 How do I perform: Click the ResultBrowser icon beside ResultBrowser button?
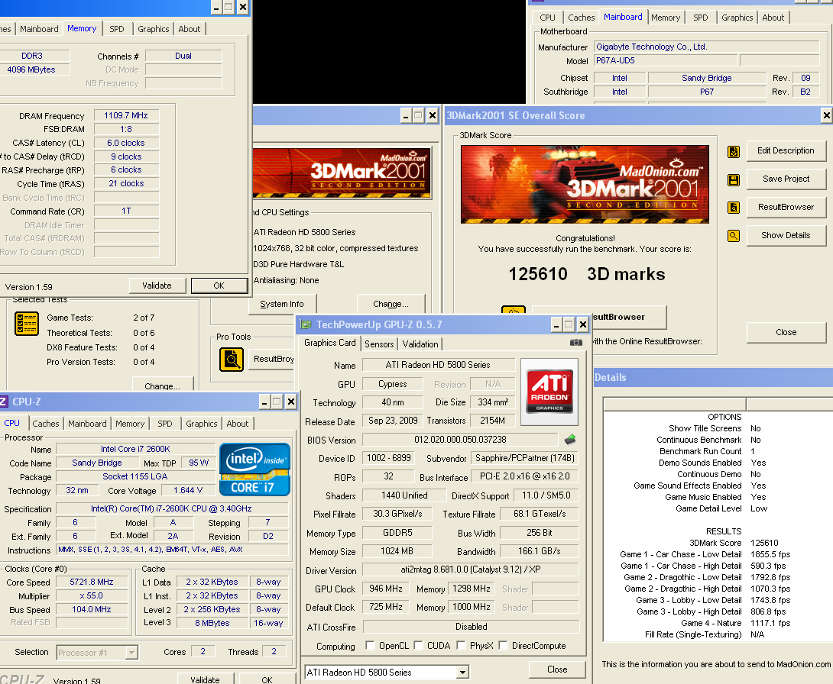(x=734, y=208)
